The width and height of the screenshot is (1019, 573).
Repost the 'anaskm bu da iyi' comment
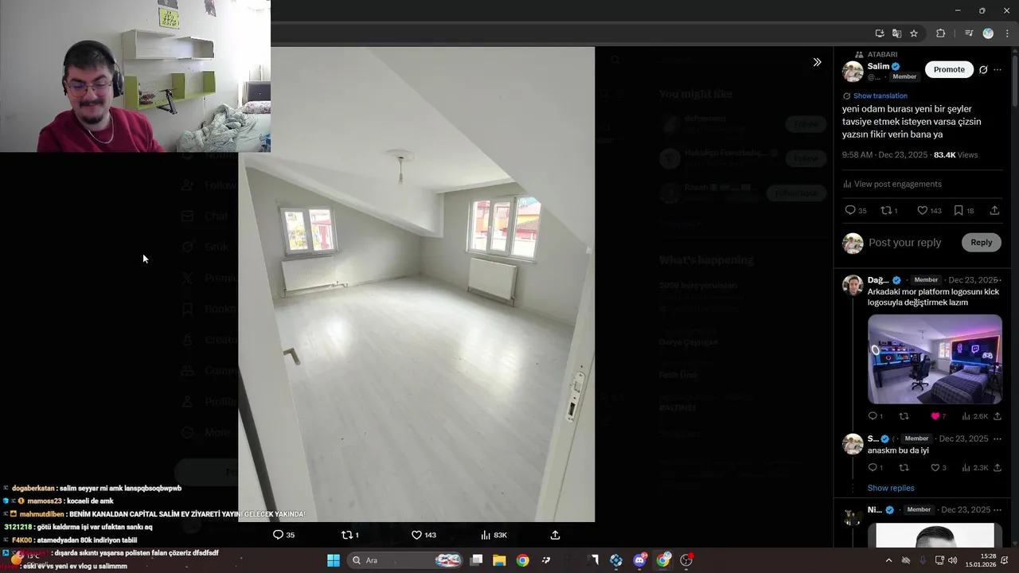pyautogui.click(x=904, y=468)
